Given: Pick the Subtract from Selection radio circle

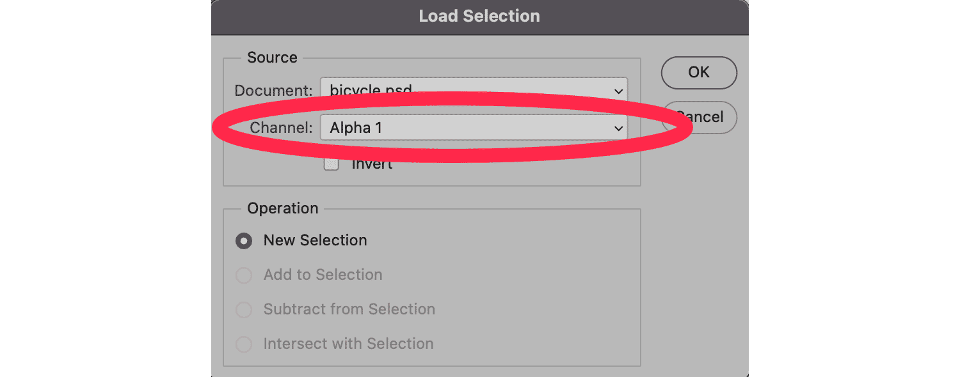Looking at the screenshot, I should pyautogui.click(x=244, y=310).
